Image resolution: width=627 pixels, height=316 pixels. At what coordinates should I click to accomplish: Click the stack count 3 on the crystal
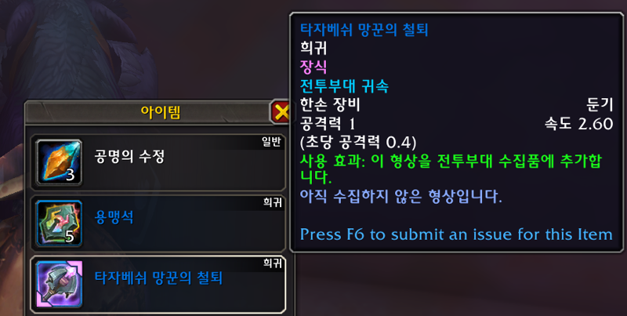[70, 175]
